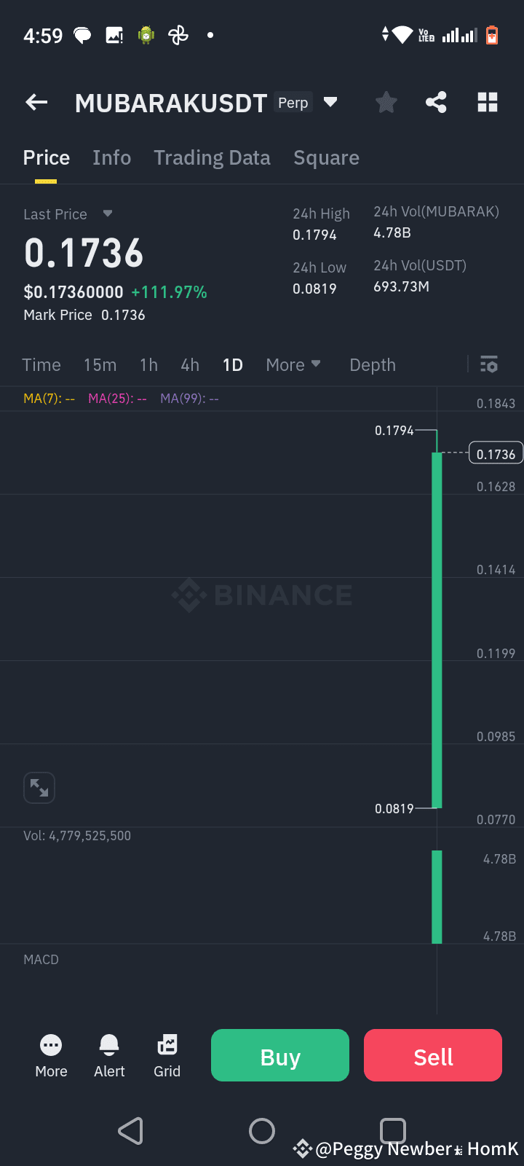Add MUBARAKUSDT to favorites with star
The image size is (524, 1166).
pos(386,103)
